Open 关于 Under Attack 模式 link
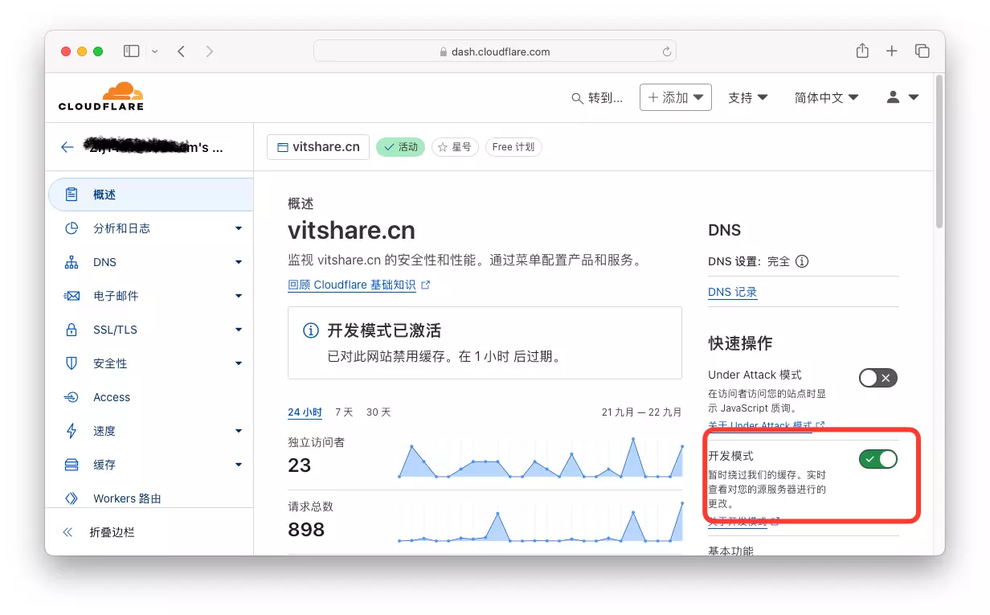 pyautogui.click(x=766, y=425)
